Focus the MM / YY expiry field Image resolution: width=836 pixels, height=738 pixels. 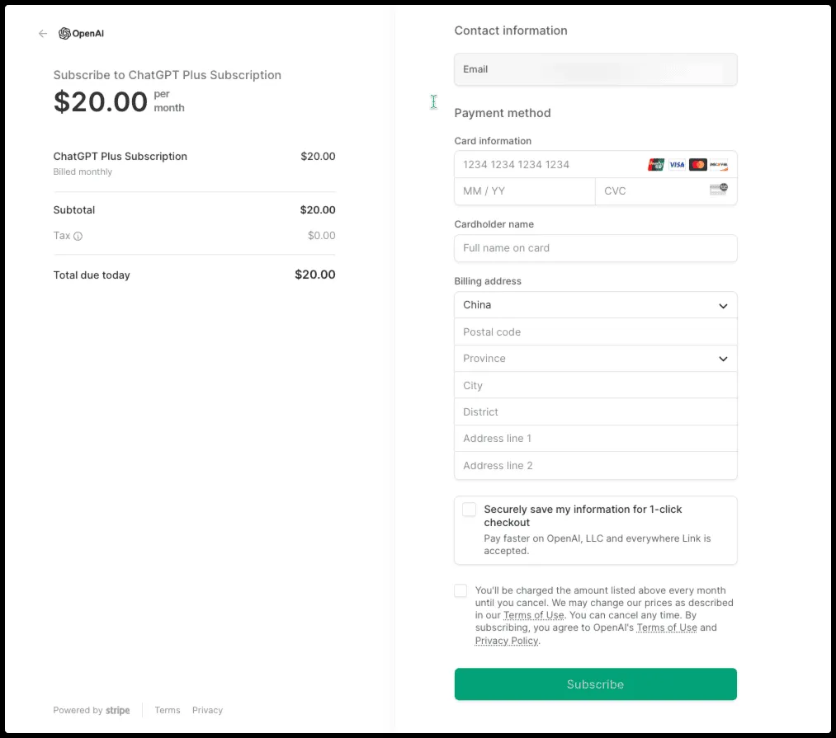(524, 191)
